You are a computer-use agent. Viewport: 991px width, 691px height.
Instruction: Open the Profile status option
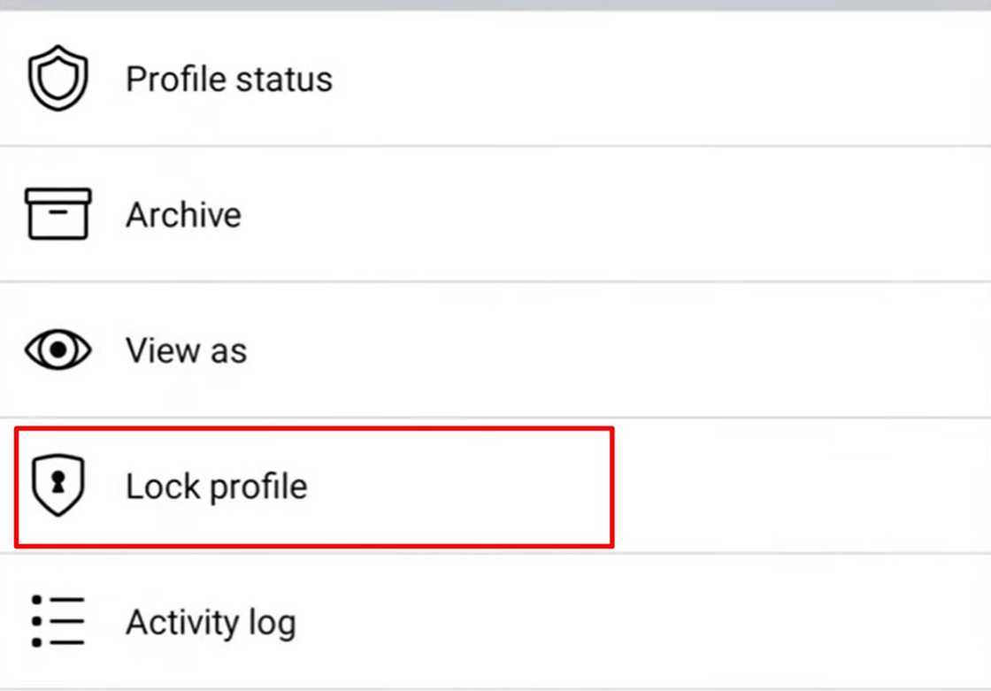coord(230,78)
